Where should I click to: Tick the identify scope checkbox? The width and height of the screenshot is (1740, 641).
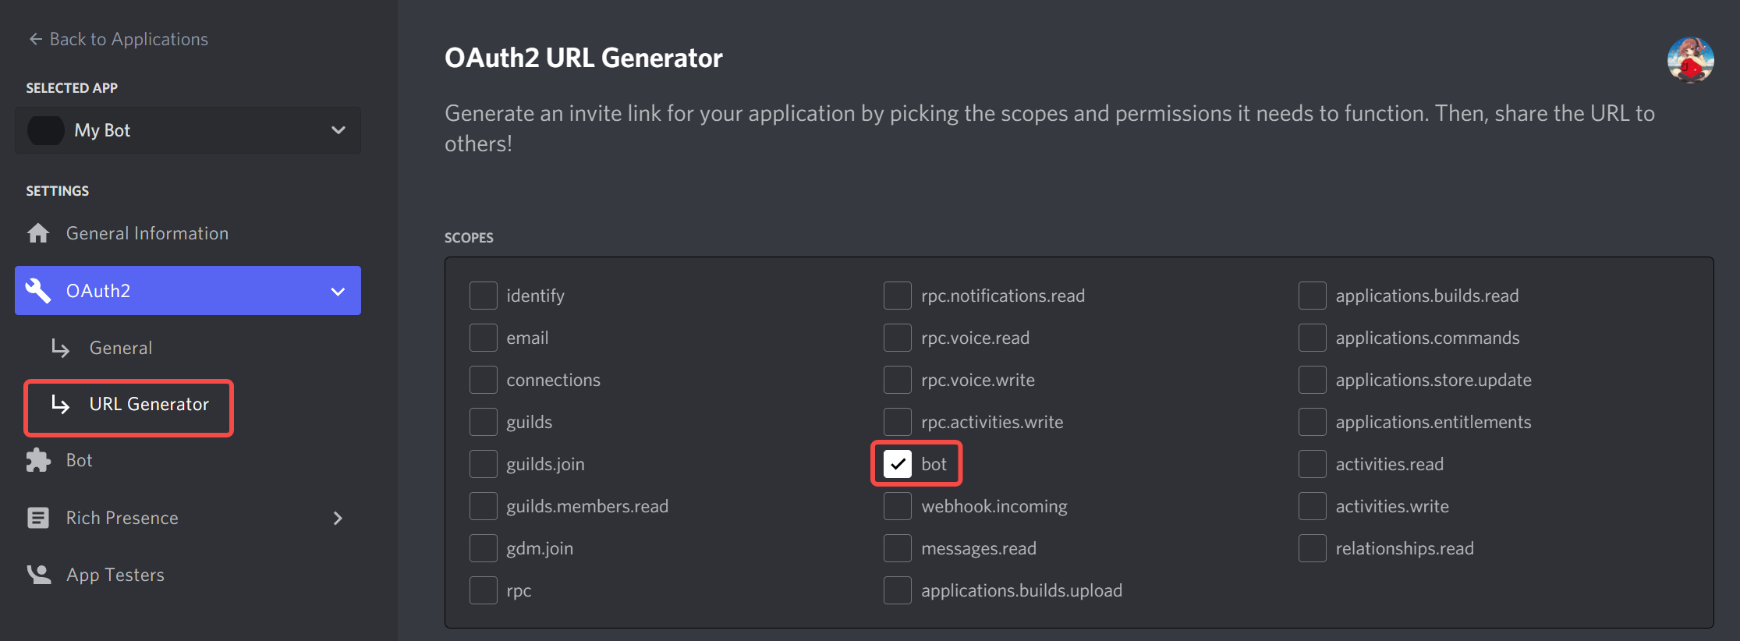(484, 296)
